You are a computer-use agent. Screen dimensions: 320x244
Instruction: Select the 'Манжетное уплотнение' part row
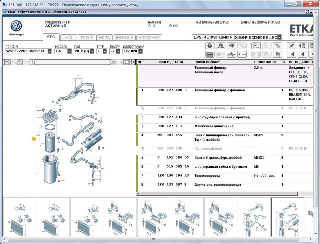(225, 128)
